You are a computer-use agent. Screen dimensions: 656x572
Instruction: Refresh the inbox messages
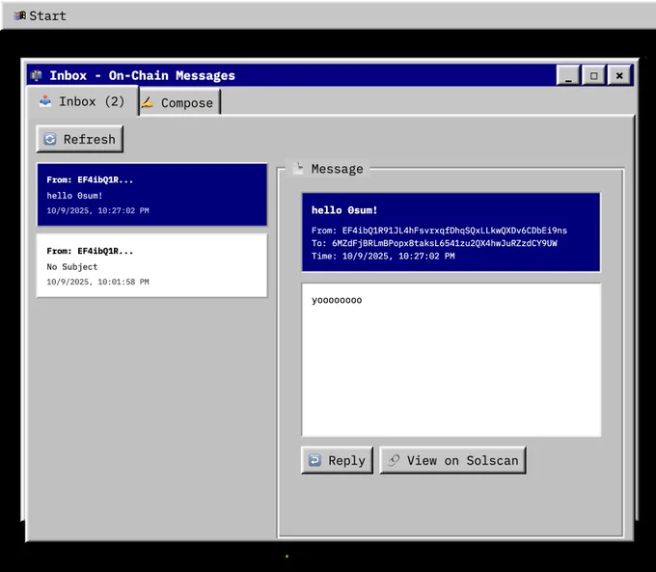79,139
